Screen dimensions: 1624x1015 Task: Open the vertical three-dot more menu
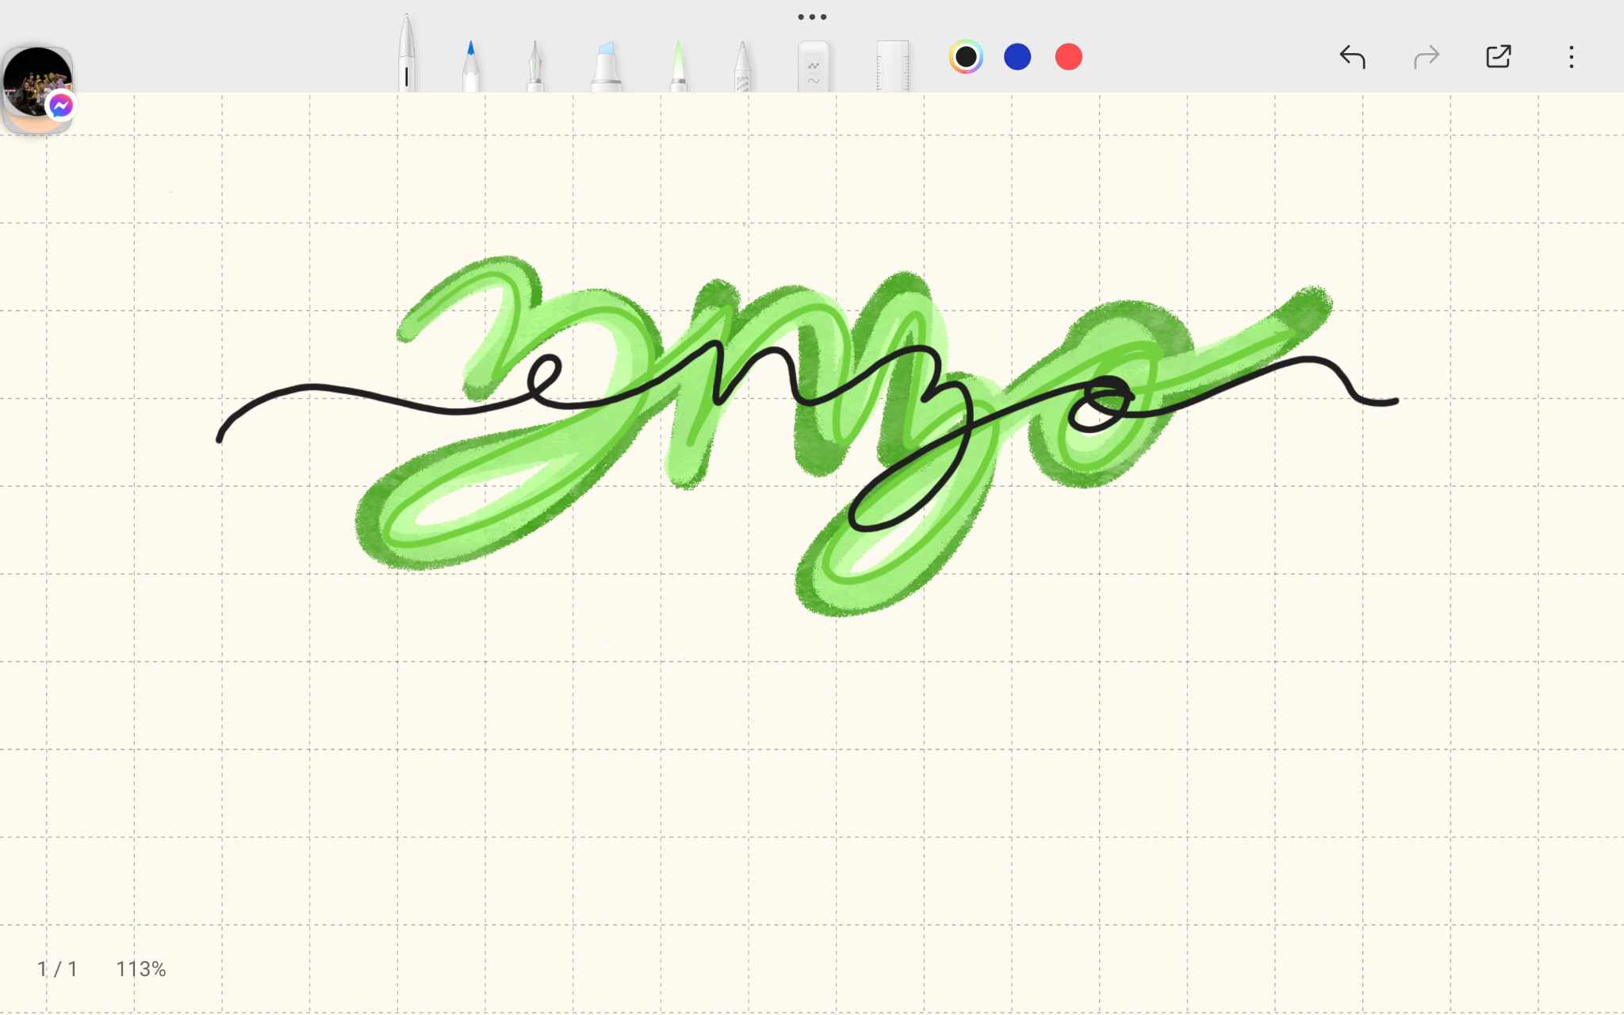click(x=1571, y=57)
